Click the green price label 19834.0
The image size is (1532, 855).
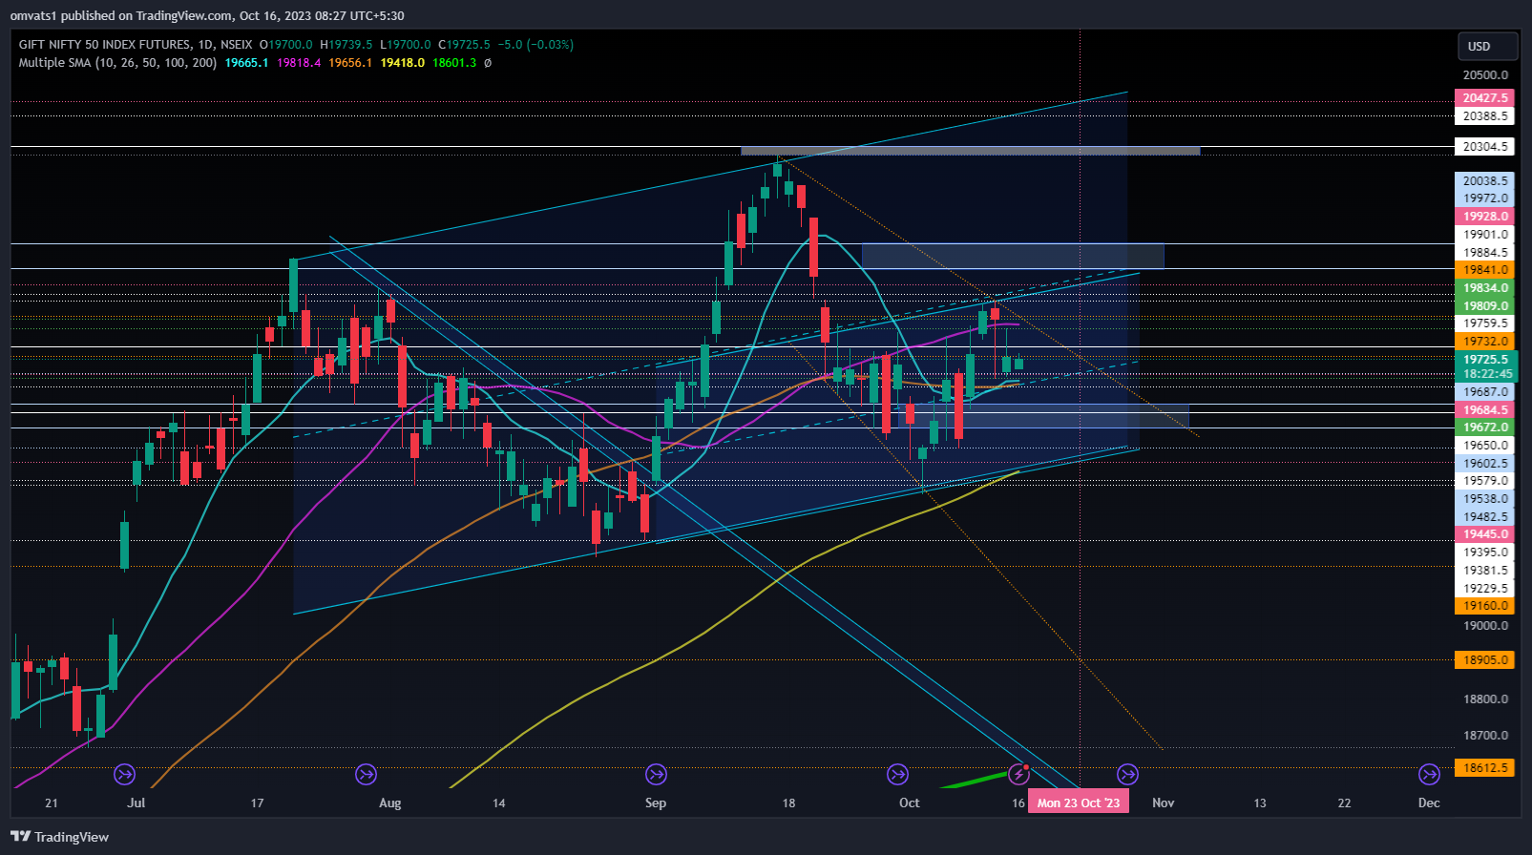pos(1486,288)
